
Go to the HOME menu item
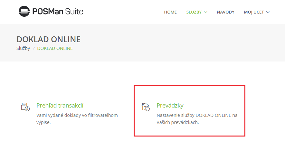click(x=170, y=12)
